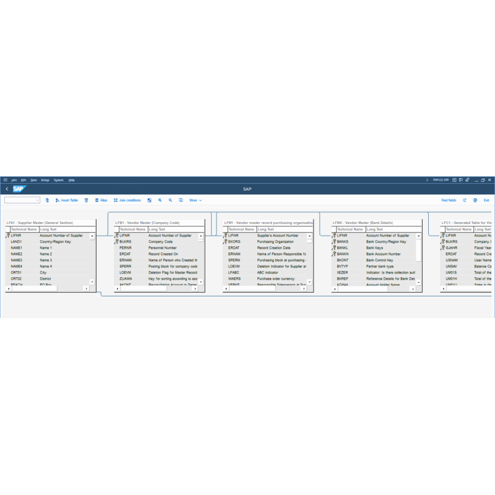The width and height of the screenshot is (495, 495).
Task: Open the Join conditions tool
Action: [127, 200]
